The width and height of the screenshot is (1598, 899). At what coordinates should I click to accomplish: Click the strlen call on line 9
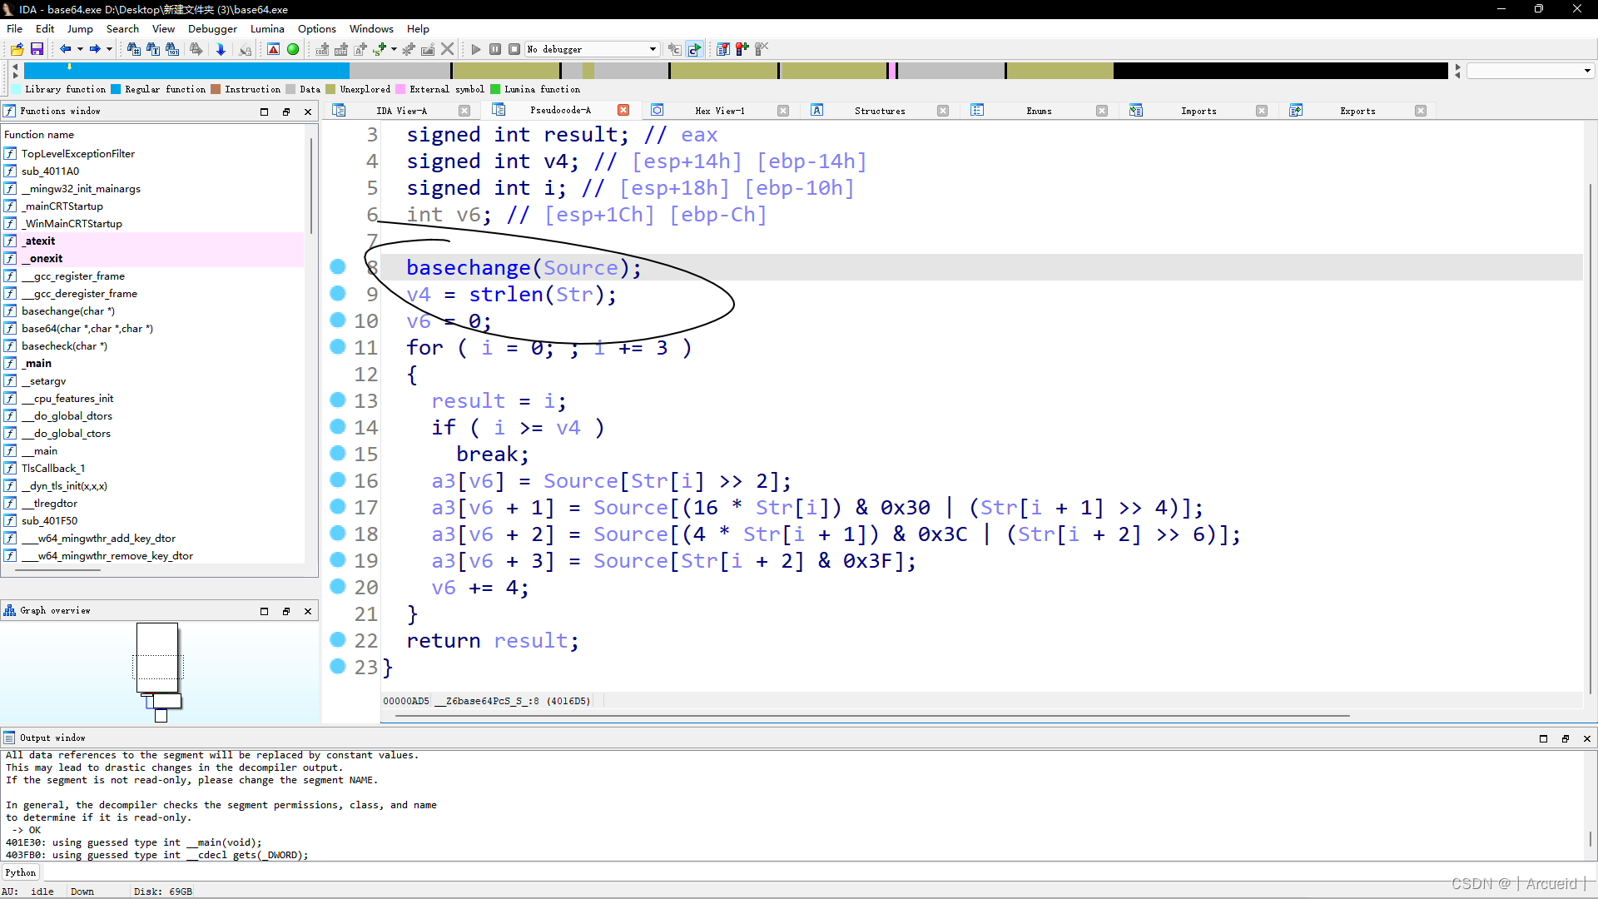pyautogui.click(x=506, y=295)
